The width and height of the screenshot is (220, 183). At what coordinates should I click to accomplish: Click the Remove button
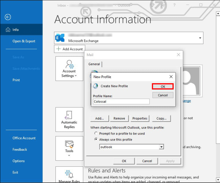(x=119, y=119)
